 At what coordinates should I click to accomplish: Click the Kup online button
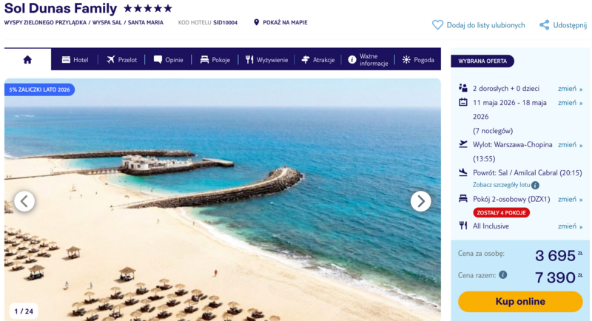(520, 301)
